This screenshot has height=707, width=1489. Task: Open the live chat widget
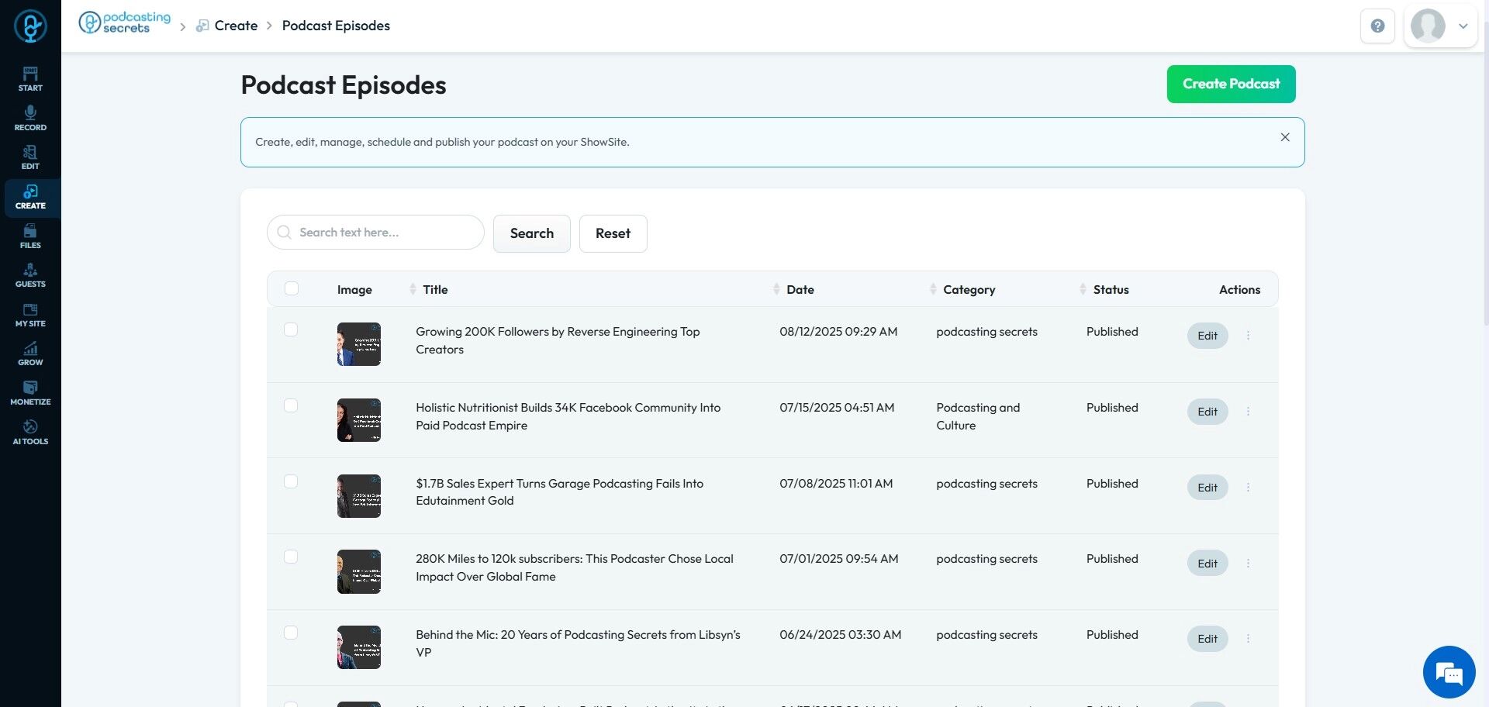tap(1449, 672)
